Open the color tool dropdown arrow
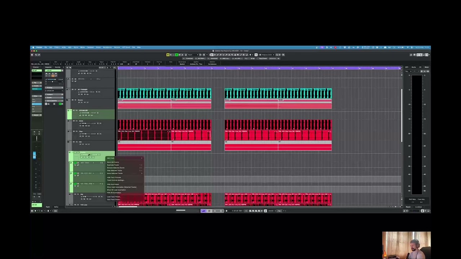 252,55
